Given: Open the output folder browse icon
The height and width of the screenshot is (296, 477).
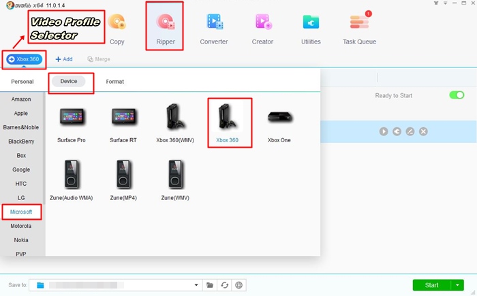Looking at the screenshot, I should 210,285.
